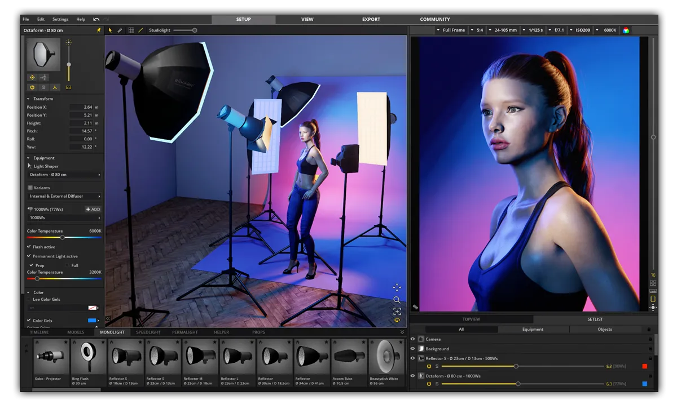Hide the Reflector S light in the Setlist

coord(414,357)
